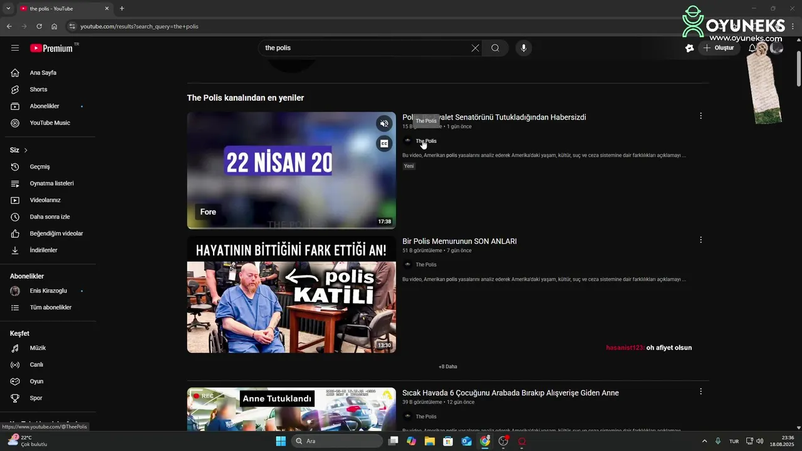Click the taskbar Ara search box
Viewport: 802px width, 451px height.
click(337, 441)
